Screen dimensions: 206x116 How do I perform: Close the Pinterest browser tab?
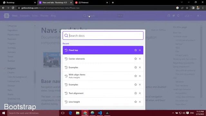point(107,3)
